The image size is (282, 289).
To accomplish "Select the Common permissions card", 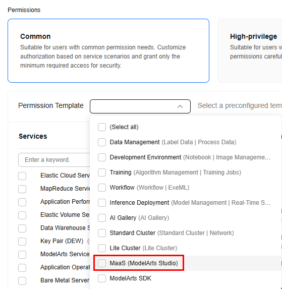I will (108, 50).
